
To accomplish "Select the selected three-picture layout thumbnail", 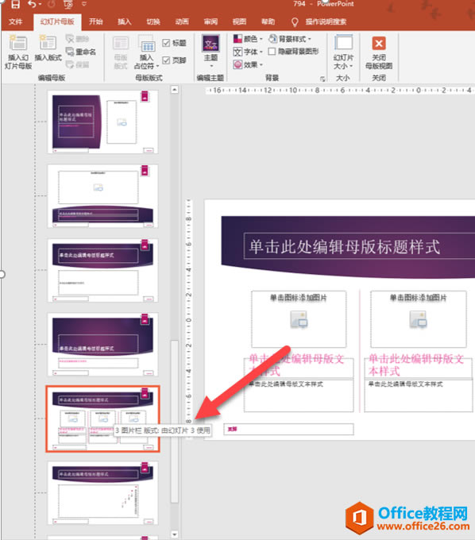I will [102, 418].
